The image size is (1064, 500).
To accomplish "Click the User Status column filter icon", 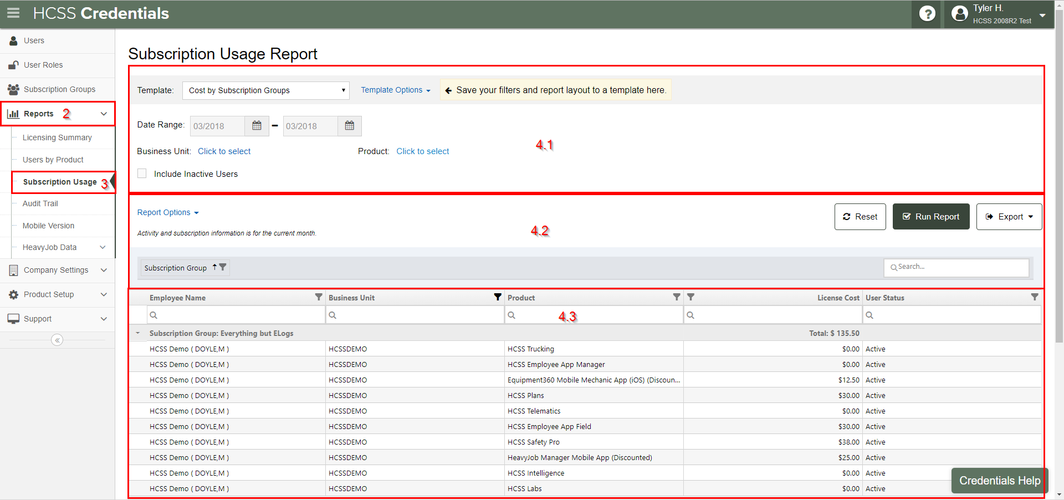I will (1034, 297).
